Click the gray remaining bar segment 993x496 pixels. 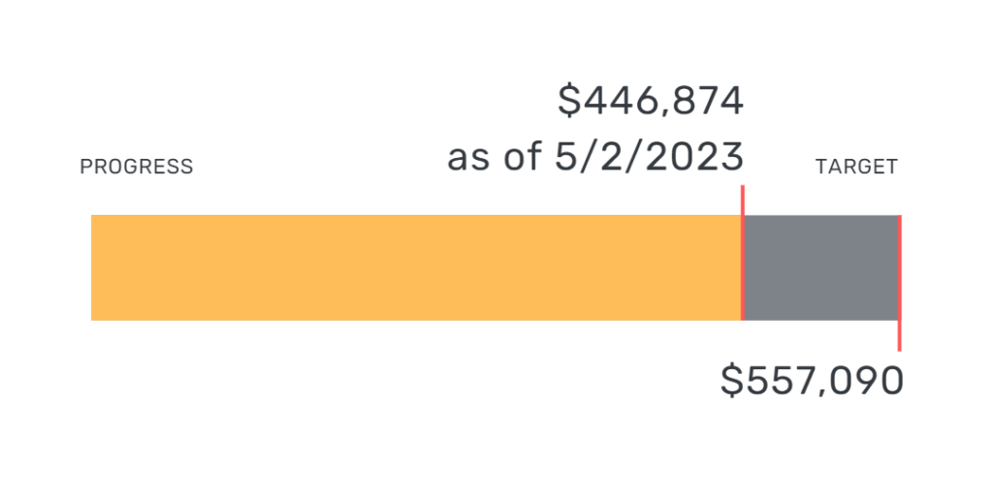tap(820, 267)
